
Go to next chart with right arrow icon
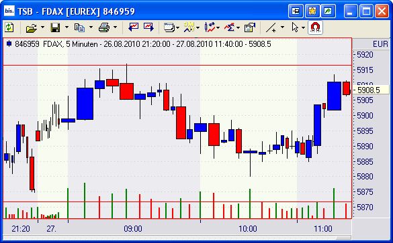click(x=148, y=27)
